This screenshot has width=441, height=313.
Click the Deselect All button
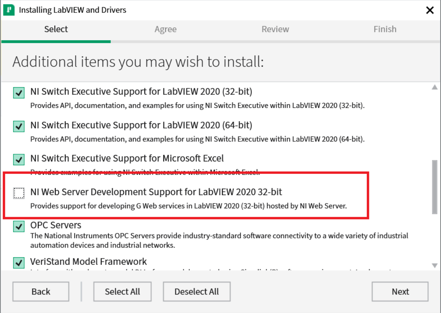(197, 292)
